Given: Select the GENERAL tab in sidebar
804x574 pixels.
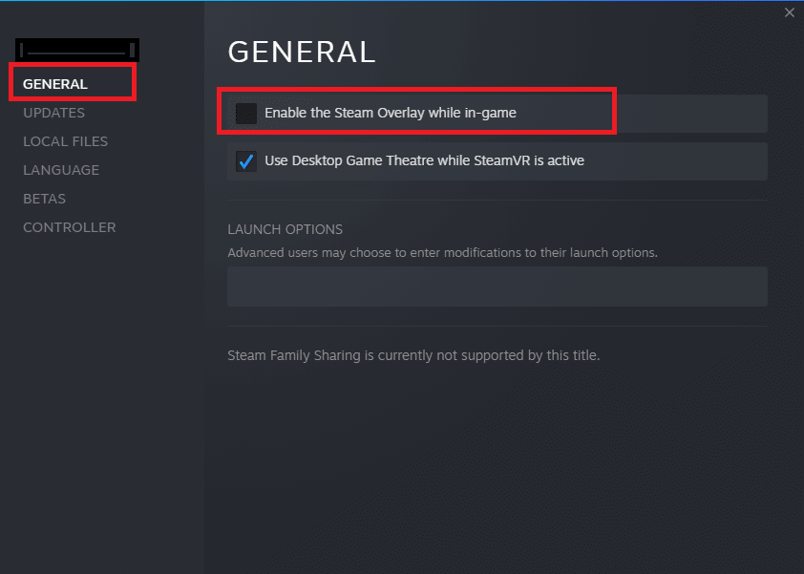Looking at the screenshot, I should coord(55,84).
